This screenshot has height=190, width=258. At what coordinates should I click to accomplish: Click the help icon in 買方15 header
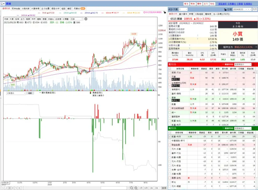pyautogui.click(x=223, y=64)
